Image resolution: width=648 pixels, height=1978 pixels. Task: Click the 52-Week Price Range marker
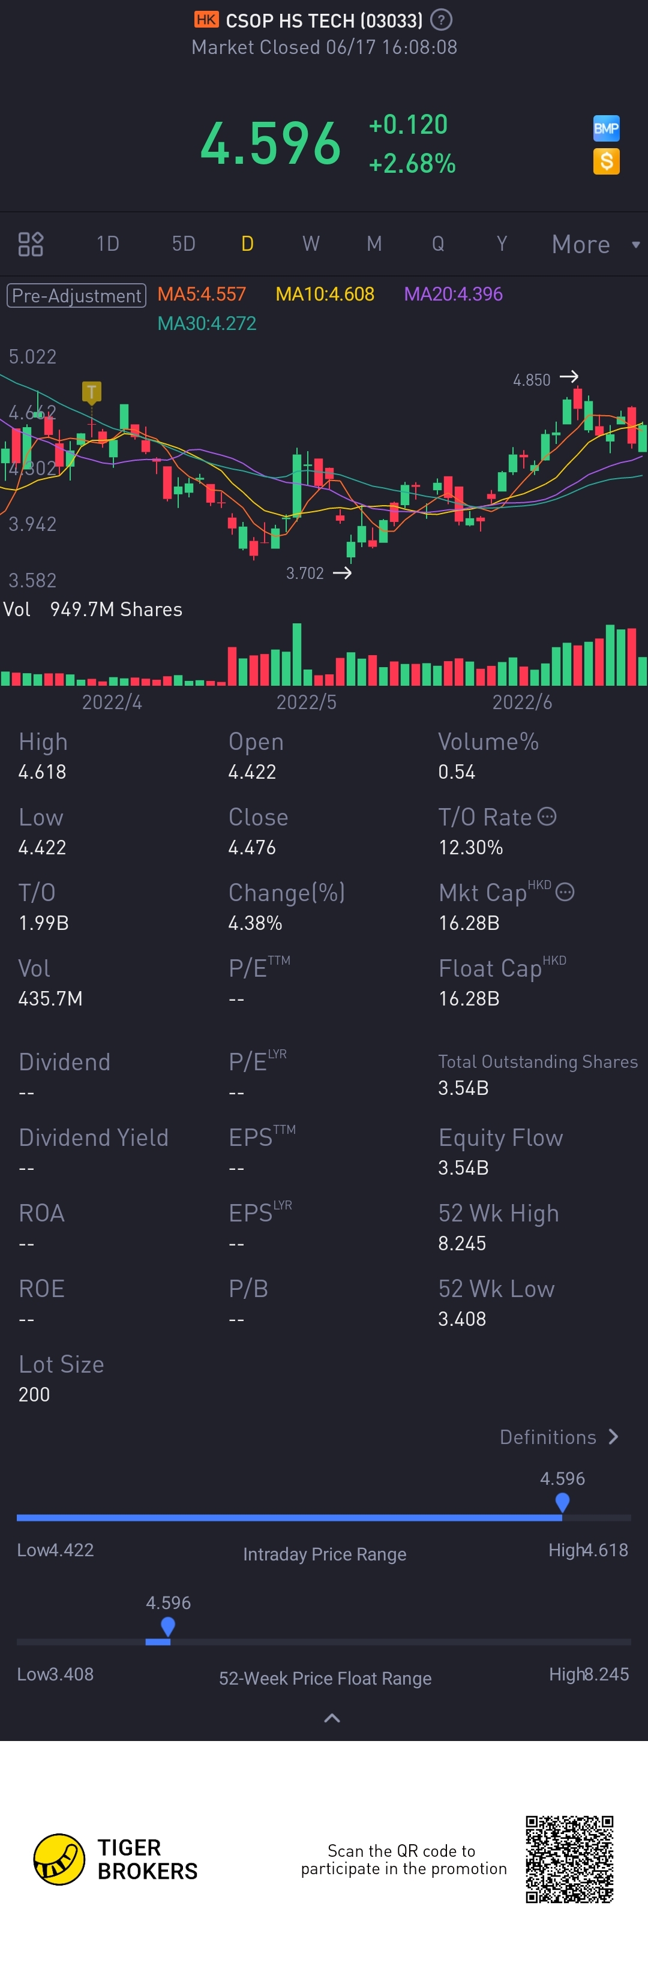point(168,1626)
